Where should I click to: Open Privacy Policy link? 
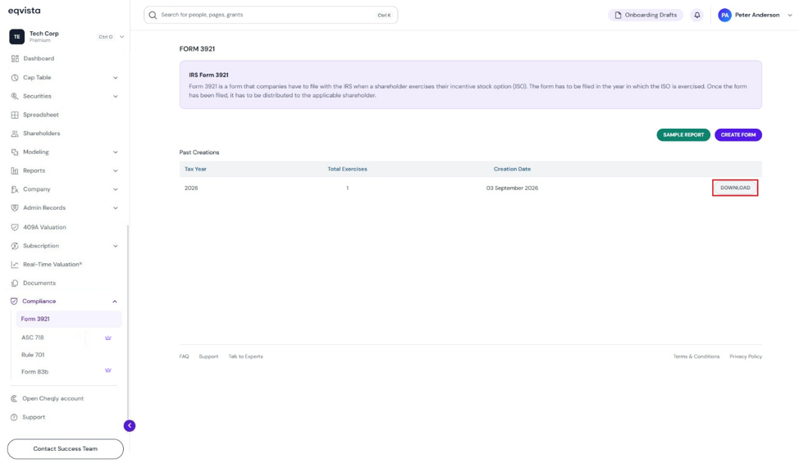click(x=746, y=356)
